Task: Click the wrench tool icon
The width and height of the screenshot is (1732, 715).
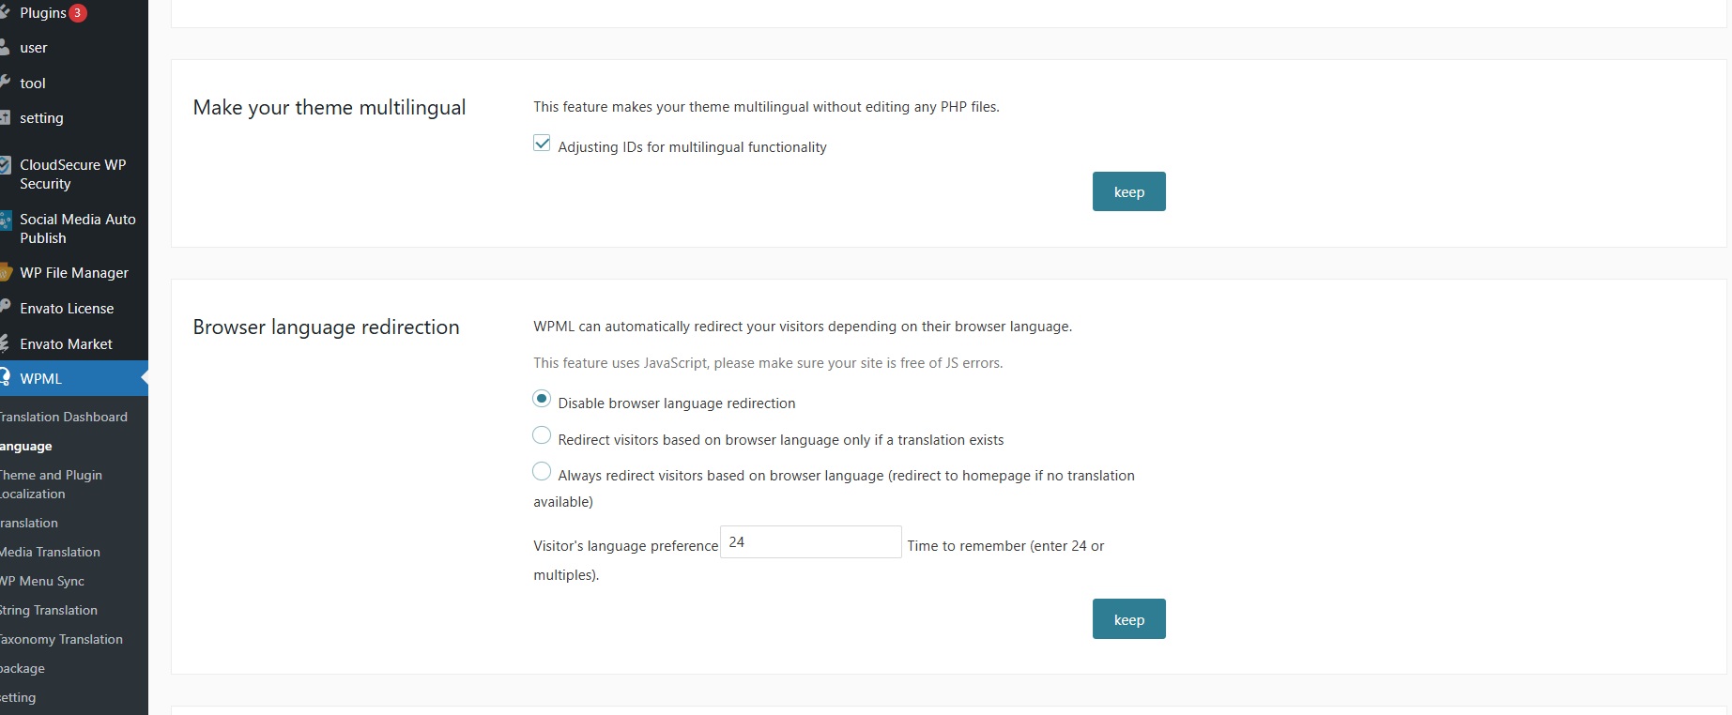Action: (5, 83)
